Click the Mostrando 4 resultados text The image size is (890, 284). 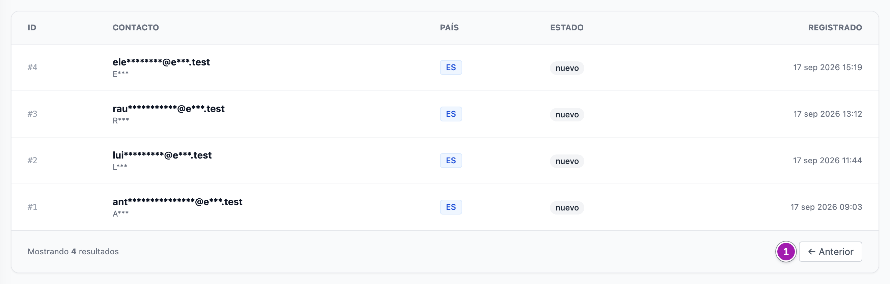click(73, 252)
